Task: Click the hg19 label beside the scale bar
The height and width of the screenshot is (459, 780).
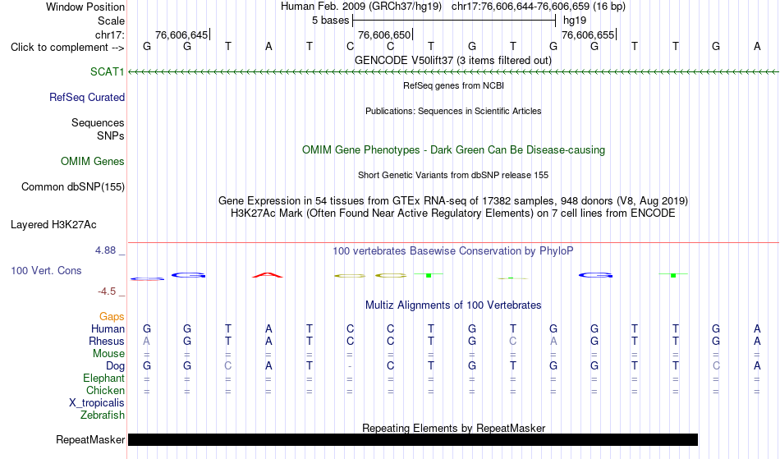Action: (575, 21)
